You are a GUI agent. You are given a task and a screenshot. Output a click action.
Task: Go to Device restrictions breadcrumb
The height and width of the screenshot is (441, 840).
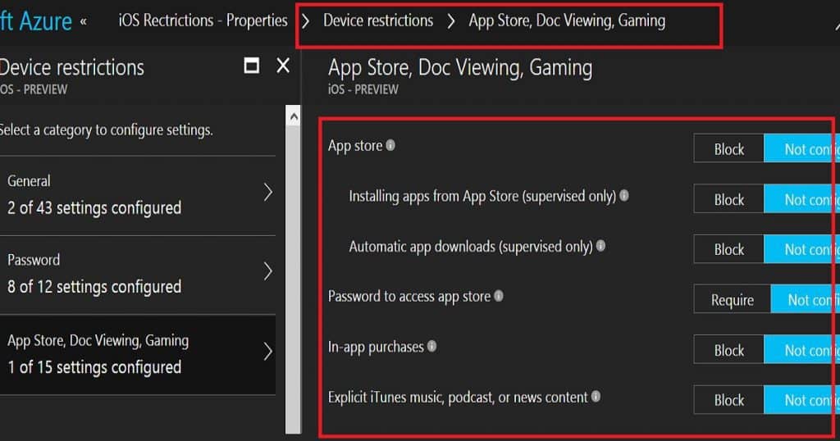point(377,20)
